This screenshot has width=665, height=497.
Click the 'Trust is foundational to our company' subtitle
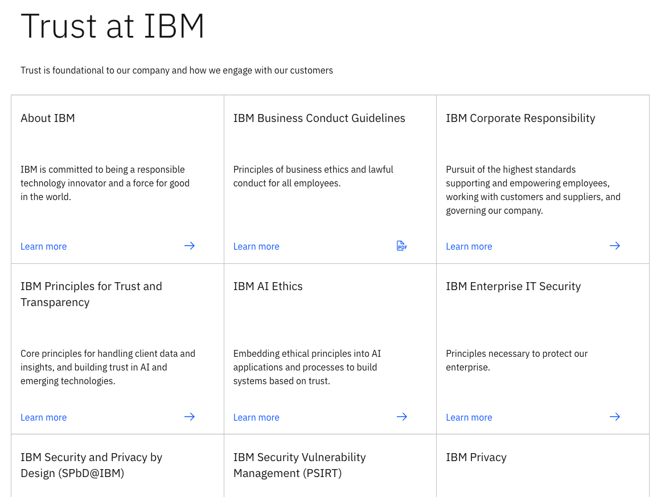(x=176, y=71)
